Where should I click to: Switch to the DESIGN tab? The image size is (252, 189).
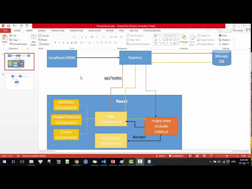[42, 31]
